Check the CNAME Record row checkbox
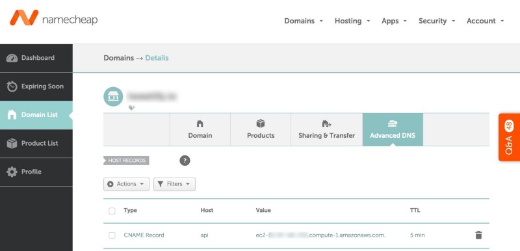 pyautogui.click(x=112, y=235)
